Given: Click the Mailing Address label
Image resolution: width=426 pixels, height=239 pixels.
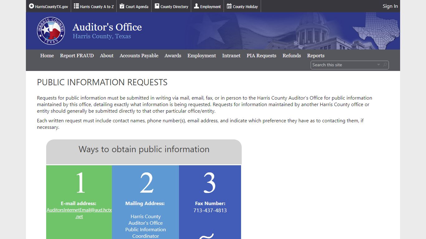Looking at the screenshot, I should tap(145, 203).
